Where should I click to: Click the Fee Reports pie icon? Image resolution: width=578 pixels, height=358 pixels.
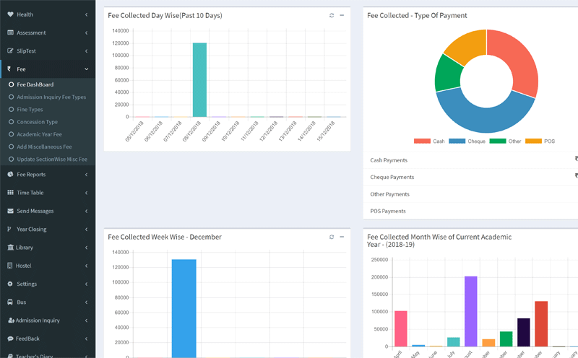pos(10,174)
